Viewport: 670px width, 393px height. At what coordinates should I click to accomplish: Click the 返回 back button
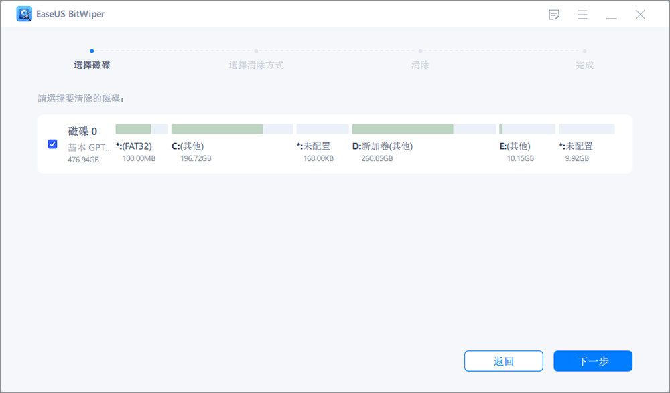(504, 361)
